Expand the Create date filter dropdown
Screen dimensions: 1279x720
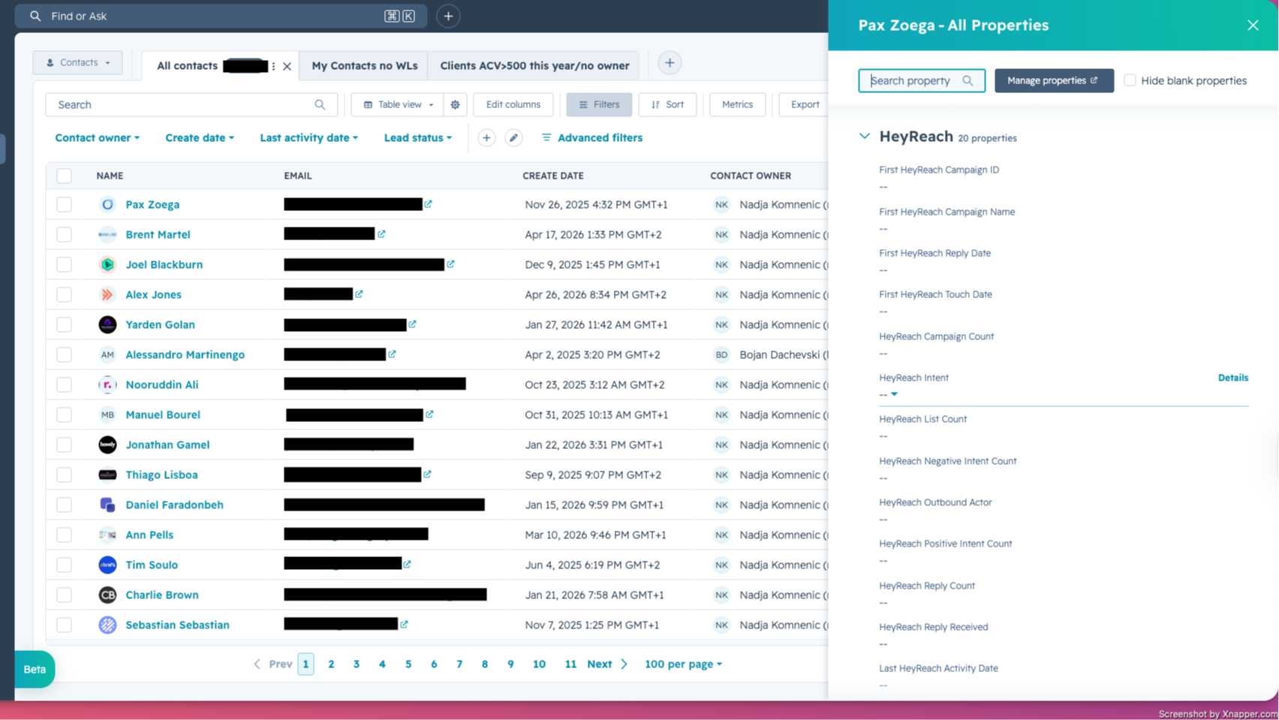(x=200, y=138)
